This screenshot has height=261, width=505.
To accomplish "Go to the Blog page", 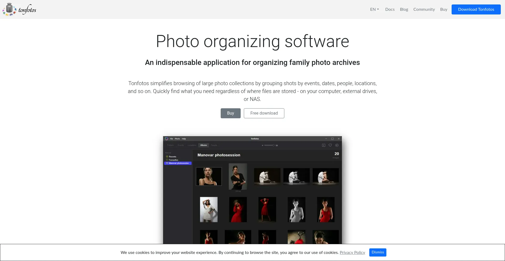I will point(404,9).
